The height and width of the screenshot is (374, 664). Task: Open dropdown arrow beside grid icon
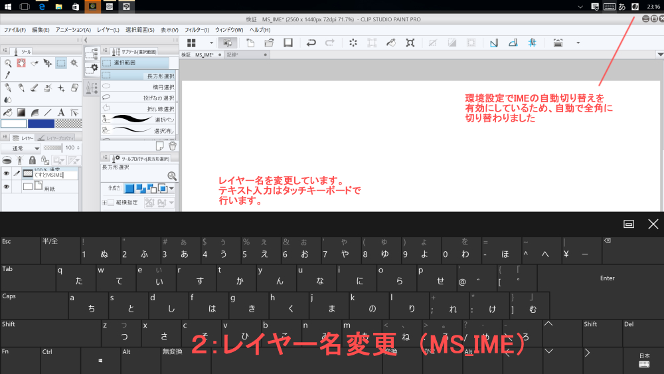pos(211,43)
